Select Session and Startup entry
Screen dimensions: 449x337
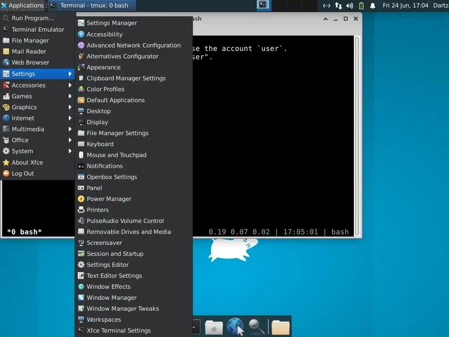(x=134, y=254)
